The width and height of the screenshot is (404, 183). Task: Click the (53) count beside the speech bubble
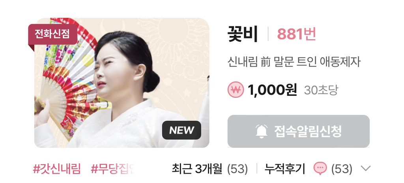342,169
